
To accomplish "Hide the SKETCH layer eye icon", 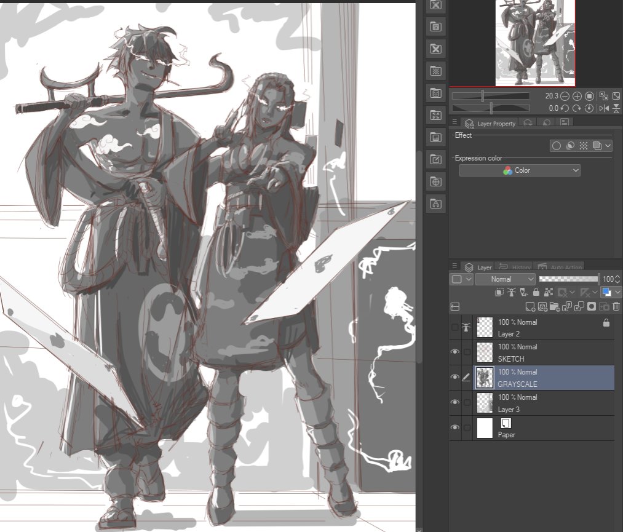I will [455, 352].
